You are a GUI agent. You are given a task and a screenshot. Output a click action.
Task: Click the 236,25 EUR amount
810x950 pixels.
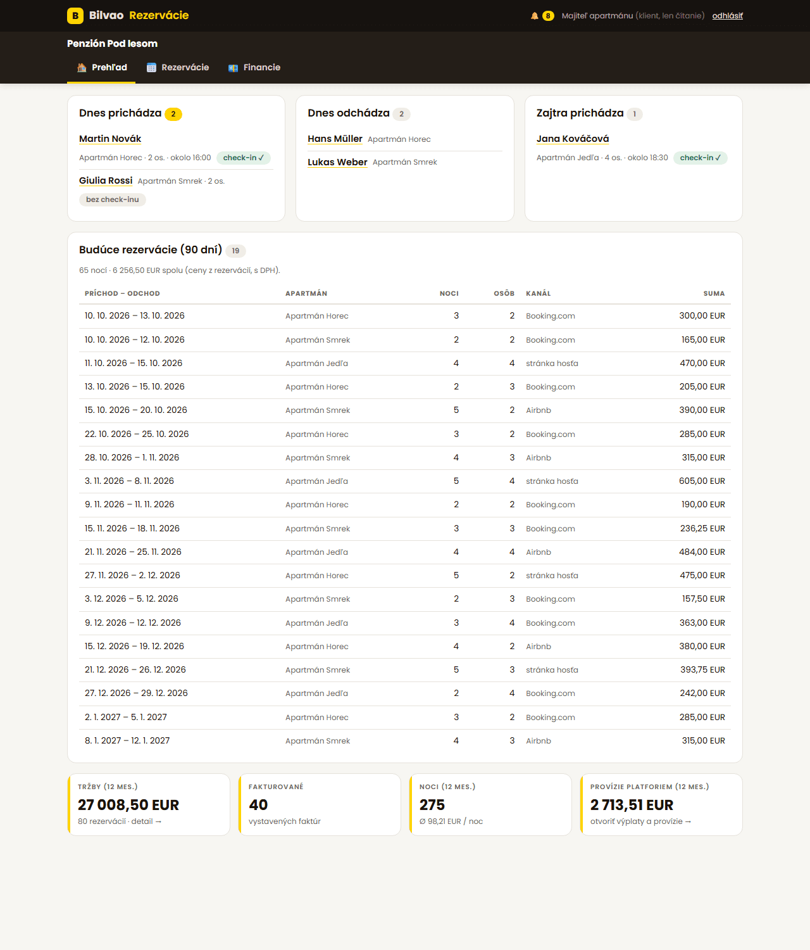click(702, 528)
